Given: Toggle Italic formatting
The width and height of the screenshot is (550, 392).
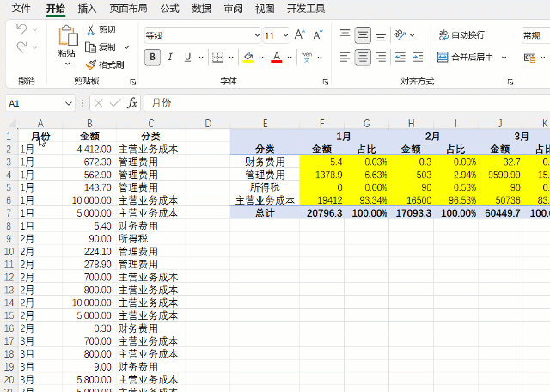Looking at the screenshot, I should coord(172,58).
